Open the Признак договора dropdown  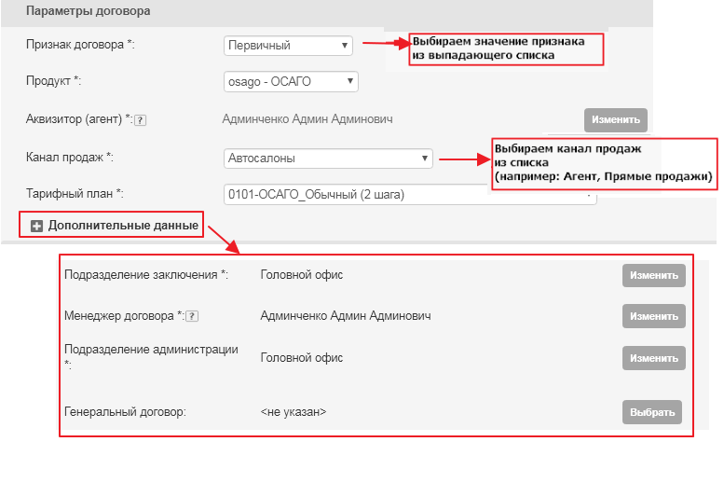288,46
